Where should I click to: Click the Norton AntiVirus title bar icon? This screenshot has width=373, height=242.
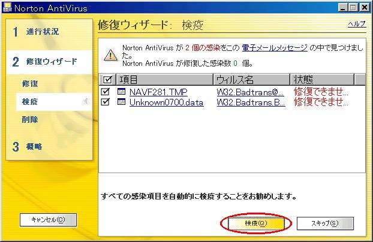coord(7,7)
